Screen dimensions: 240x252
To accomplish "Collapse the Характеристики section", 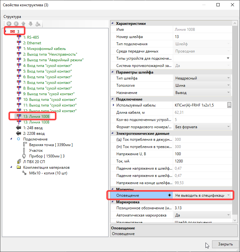I will pyautogui.click(x=113, y=24).
